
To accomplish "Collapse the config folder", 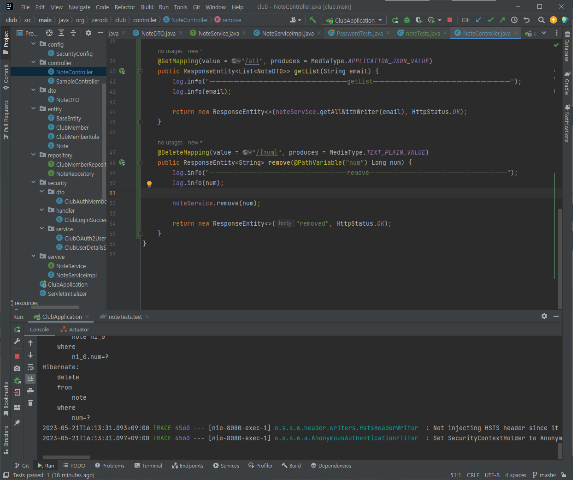I will click(33, 44).
